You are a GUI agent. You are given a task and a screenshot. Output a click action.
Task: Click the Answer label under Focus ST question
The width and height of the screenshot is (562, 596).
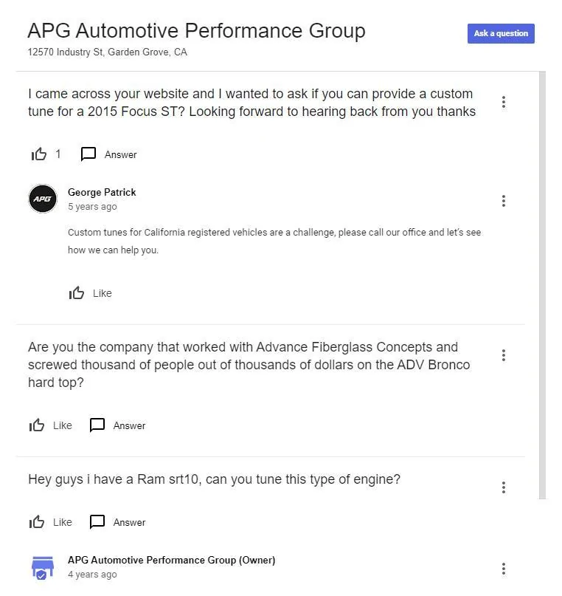121,154
